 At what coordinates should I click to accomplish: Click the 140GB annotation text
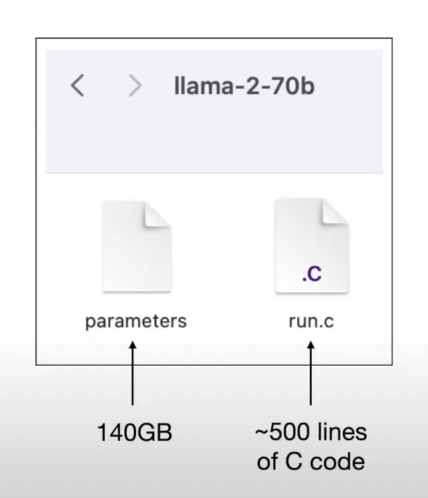134,432
